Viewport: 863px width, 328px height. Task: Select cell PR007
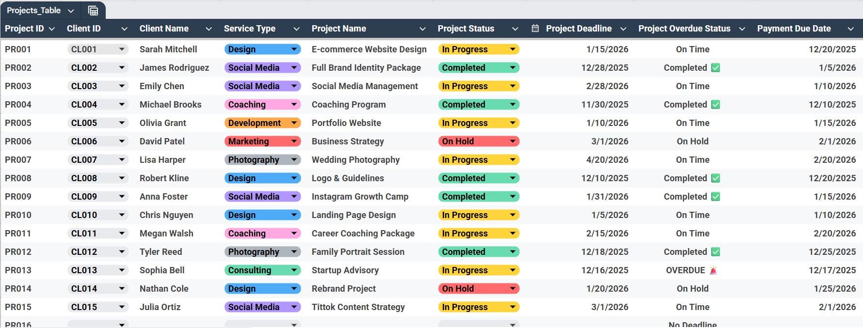coord(18,160)
